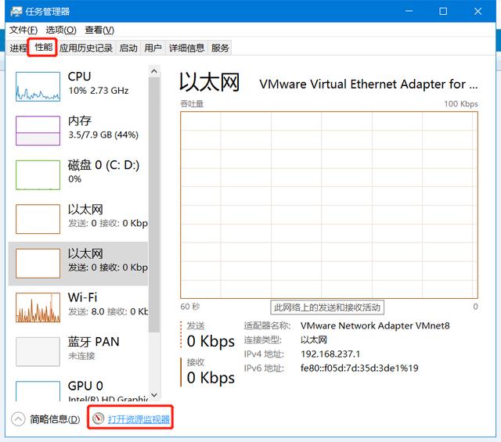Select the CPU usage graph thumbnail
Screen dimensions: 501x442
point(38,87)
